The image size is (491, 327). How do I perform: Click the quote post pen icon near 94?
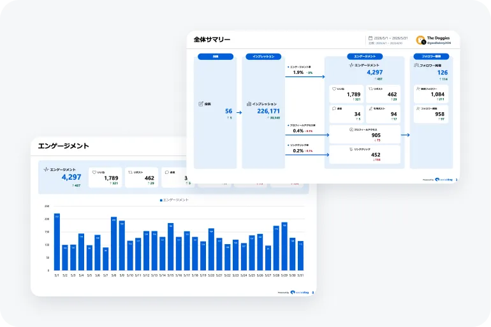(370, 108)
